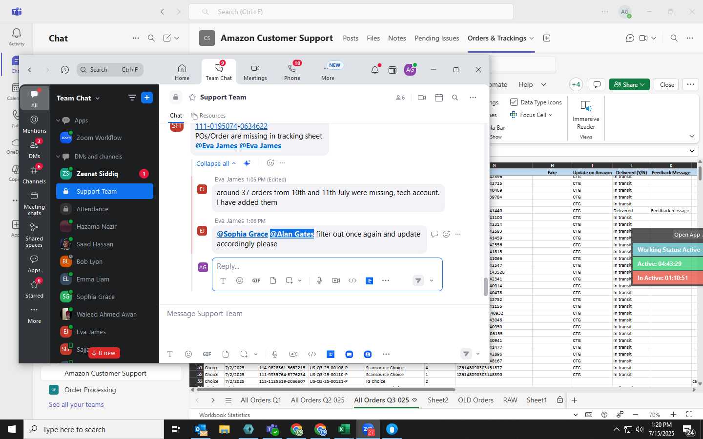Collapse DMs and channels section
This screenshot has width=703, height=439.
58,157
